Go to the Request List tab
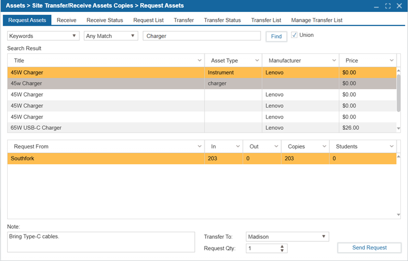This screenshot has height=261, width=408. click(x=149, y=20)
